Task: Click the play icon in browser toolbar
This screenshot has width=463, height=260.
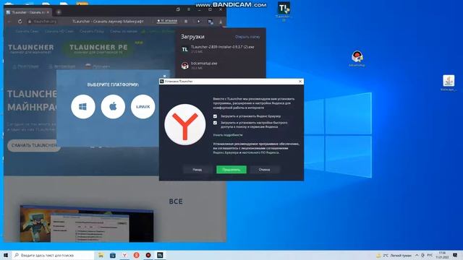Action: point(198,22)
